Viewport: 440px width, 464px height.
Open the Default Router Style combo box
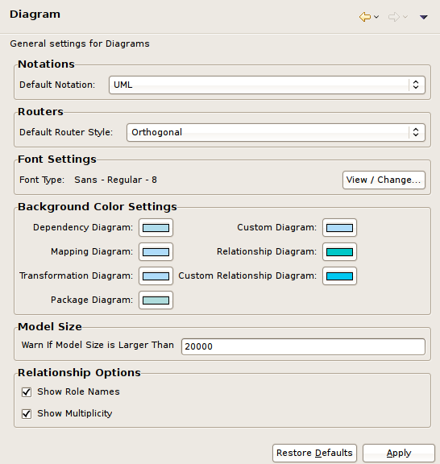pyautogui.click(x=276, y=132)
